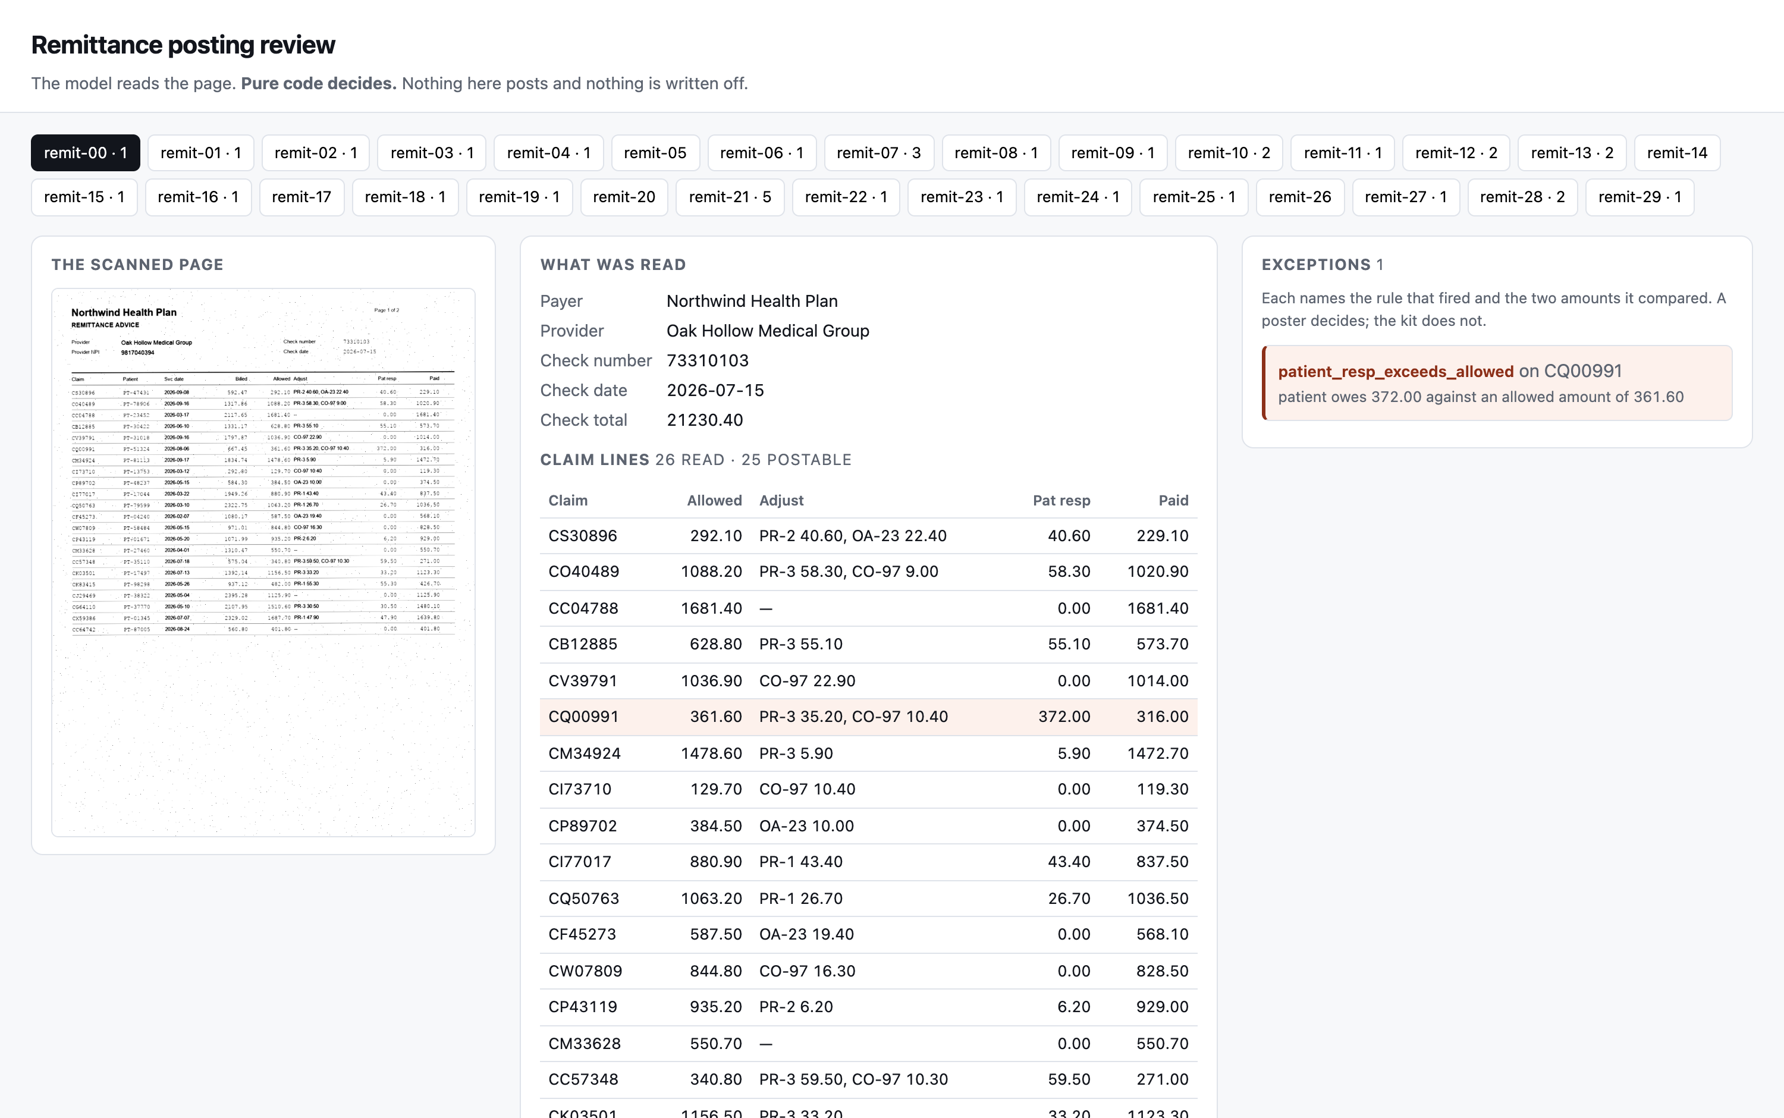Open remit-22 · 1 tab
The image size is (1784, 1118).
tap(846, 197)
